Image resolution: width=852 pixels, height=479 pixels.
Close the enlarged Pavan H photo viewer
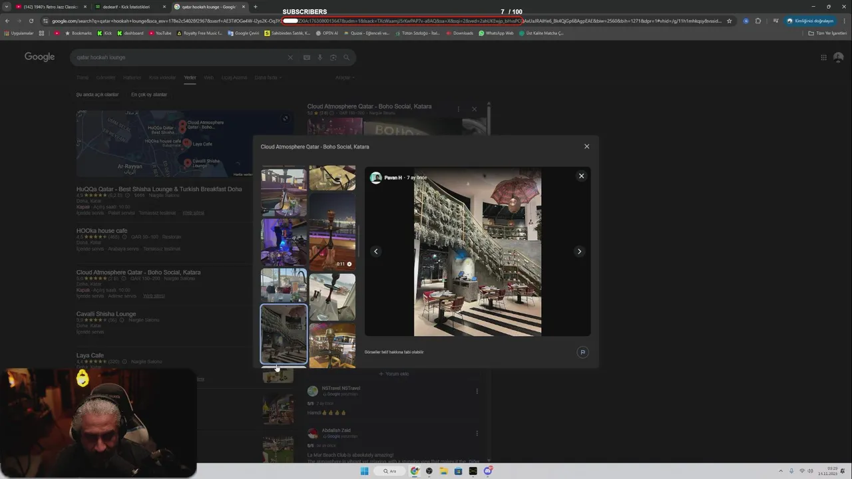[x=581, y=176]
